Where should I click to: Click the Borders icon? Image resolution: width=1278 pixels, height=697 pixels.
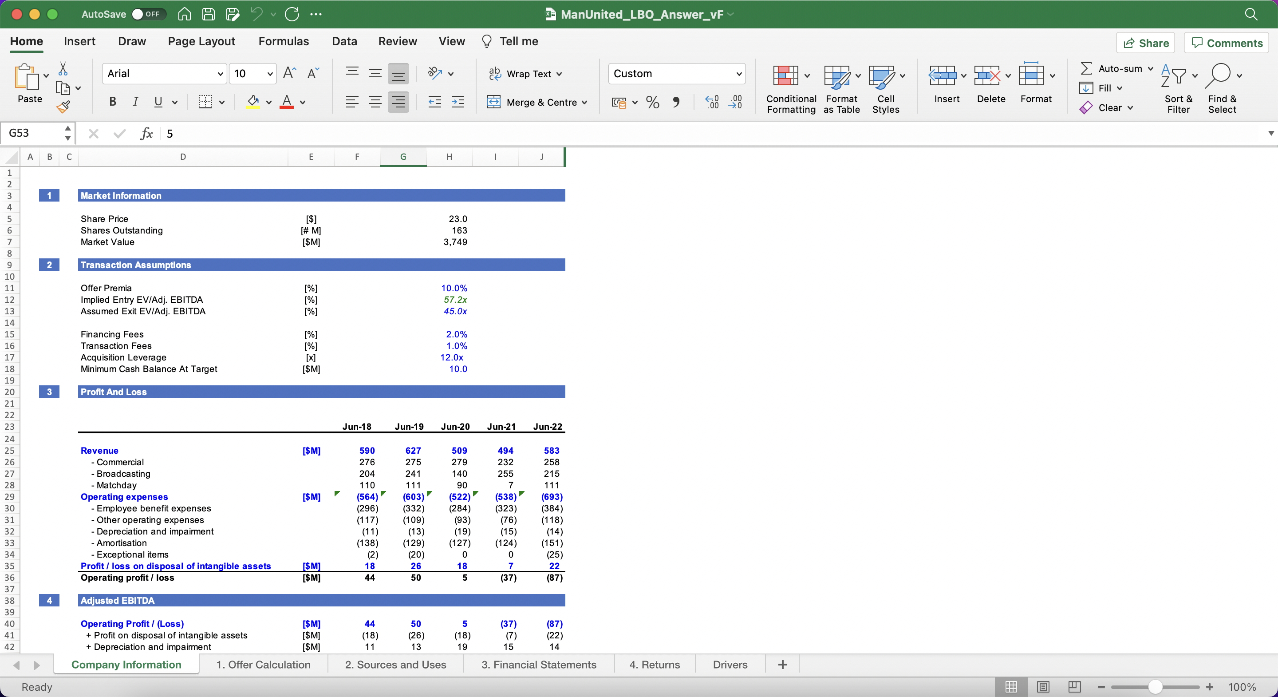coord(205,102)
